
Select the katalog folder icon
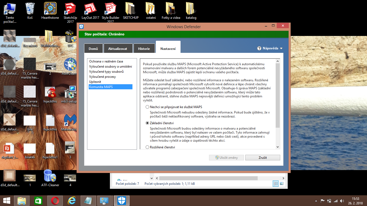pyautogui.click(x=191, y=11)
